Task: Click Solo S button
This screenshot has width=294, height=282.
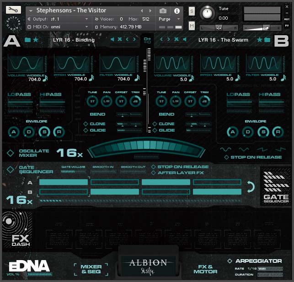Action: pyautogui.click(x=192, y=11)
